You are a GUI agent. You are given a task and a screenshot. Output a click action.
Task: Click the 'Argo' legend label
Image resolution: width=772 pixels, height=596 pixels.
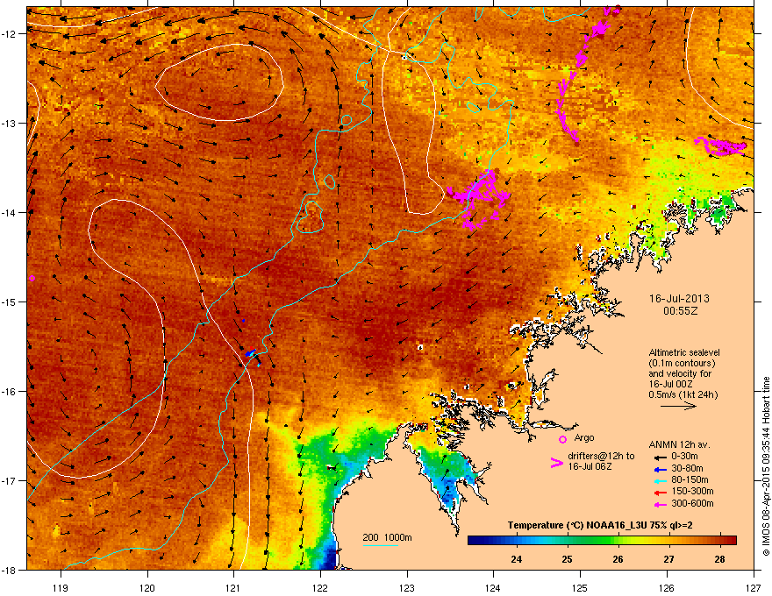584,437
